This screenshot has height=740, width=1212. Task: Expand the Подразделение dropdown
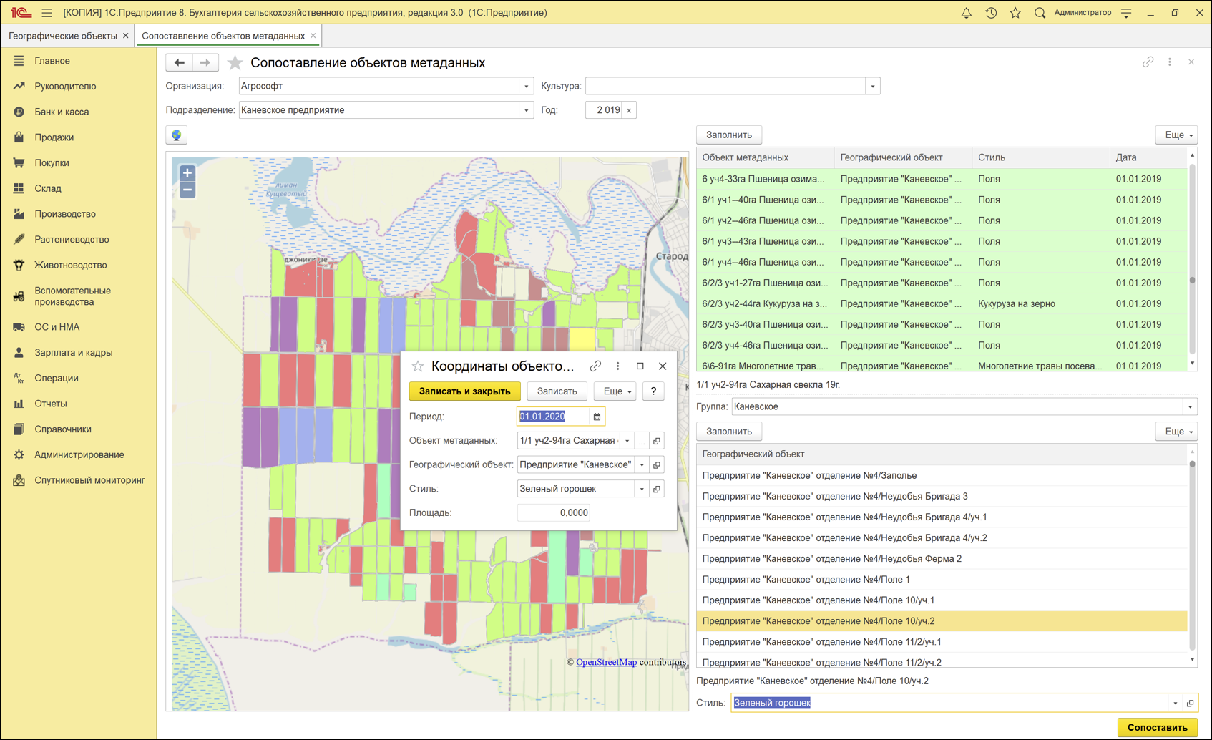[527, 110]
